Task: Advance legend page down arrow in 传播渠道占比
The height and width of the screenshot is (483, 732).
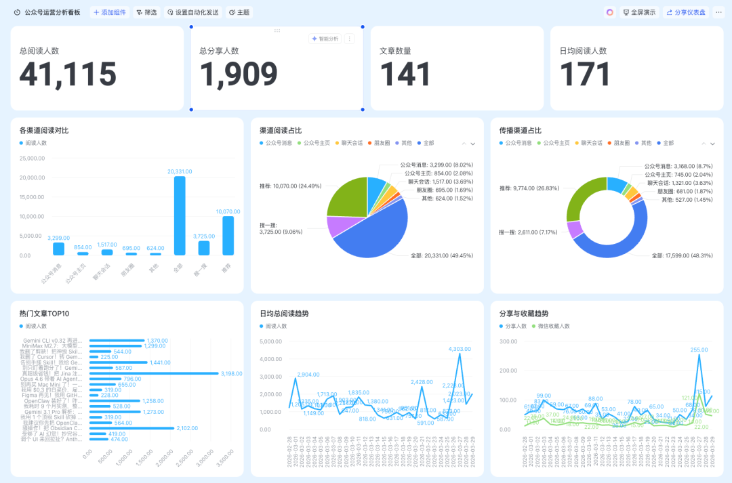Action: tap(712, 144)
